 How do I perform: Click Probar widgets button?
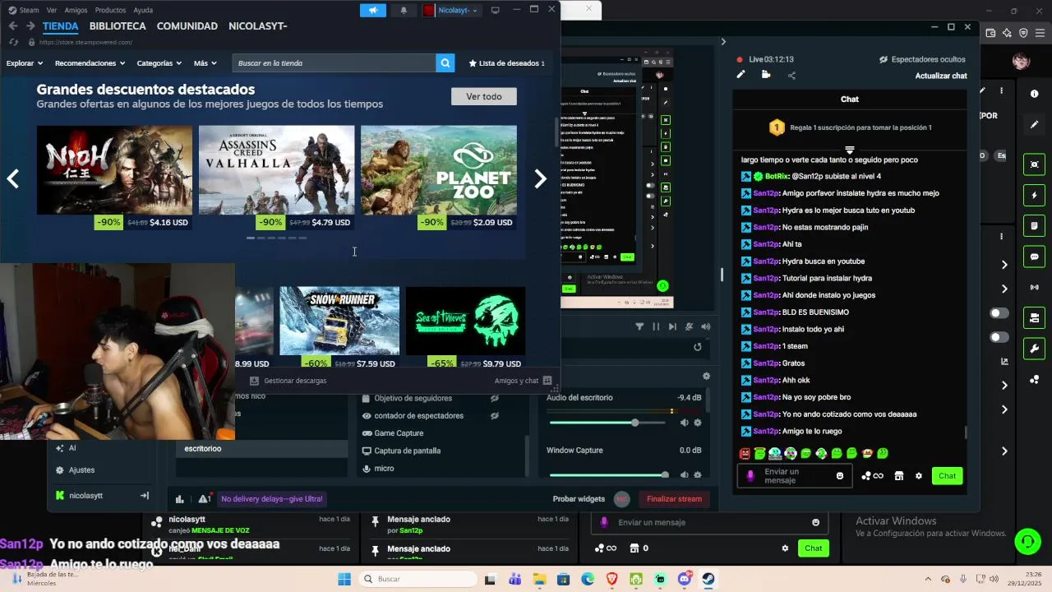(x=579, y=499)
